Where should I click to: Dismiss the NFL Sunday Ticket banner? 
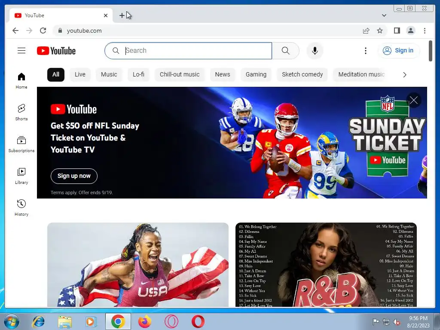click(x=414, y=100)
